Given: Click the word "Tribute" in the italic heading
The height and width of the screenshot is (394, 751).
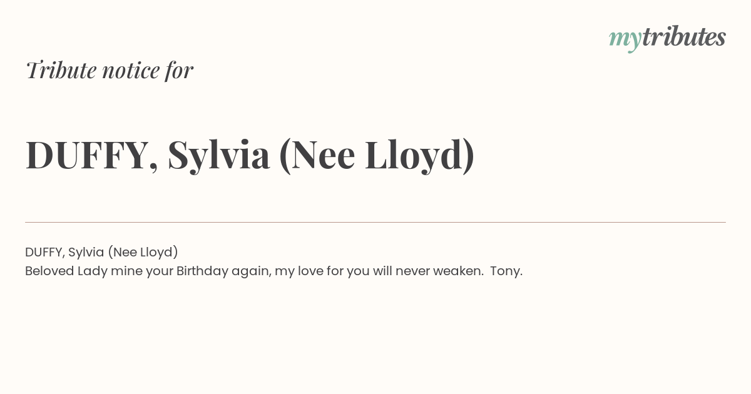Looking at the screenshot, I should click(x=61, y=70).
